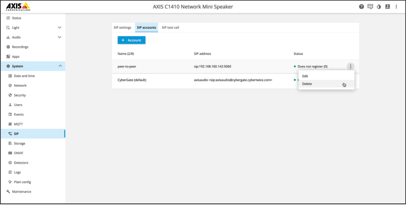406x205 pixels.
Task: Click the AXIS Communications logo
Action: (x=18, y=6)
